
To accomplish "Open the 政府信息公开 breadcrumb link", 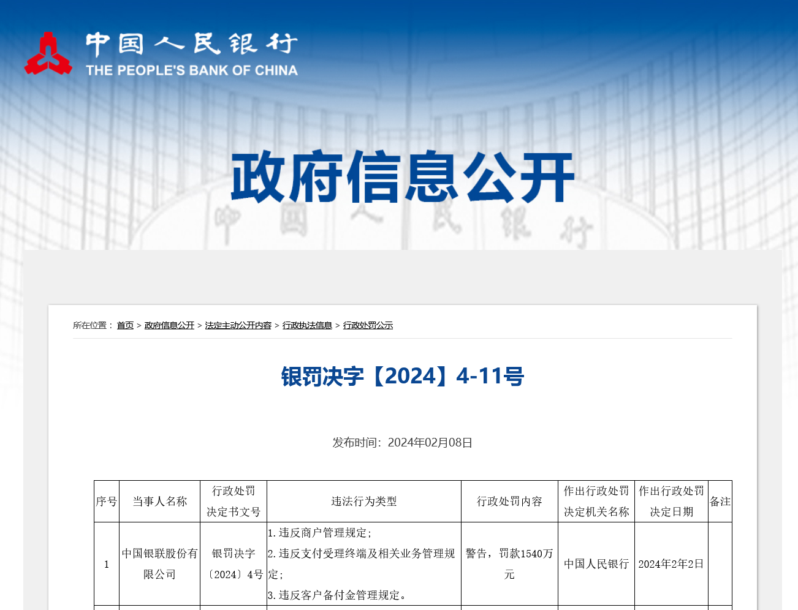I will point(169,325).
